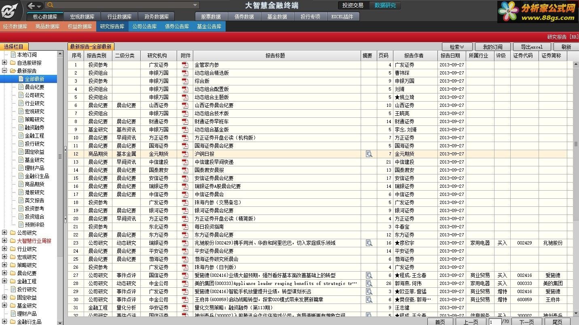Open PDF for 渤海证券研究所晨会
The height and width of the screenshot is (325, 579).
tap(185, 259)
